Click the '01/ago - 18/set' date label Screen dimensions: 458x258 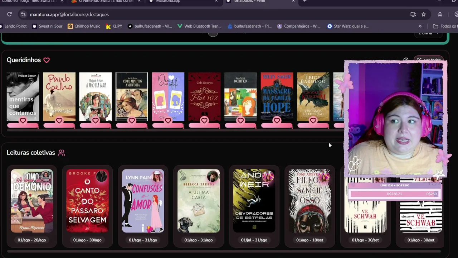(310, 240)
